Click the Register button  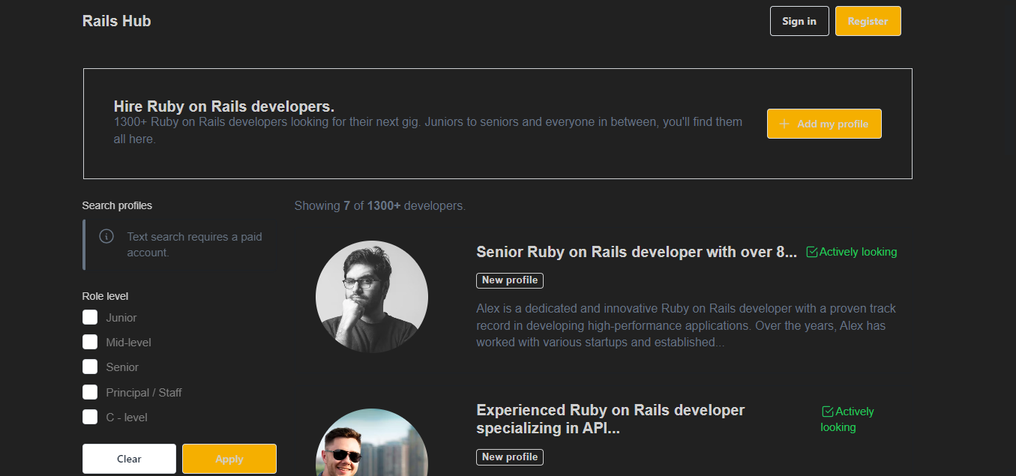[x=868, y=21]
